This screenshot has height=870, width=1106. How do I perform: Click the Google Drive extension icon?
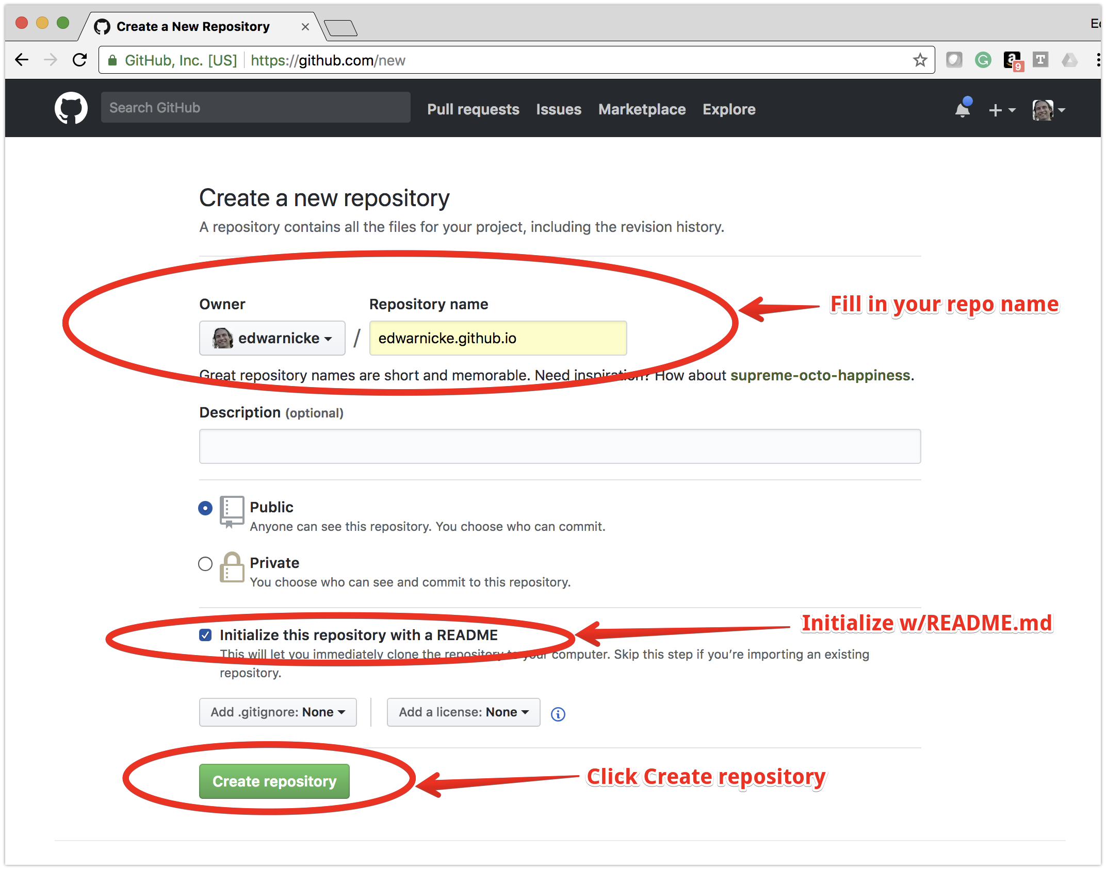point(1069,60)
